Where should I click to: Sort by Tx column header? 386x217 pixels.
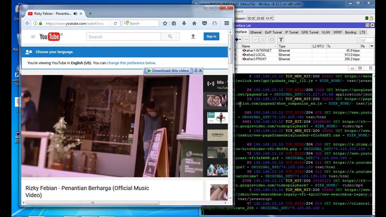point(343,46)
